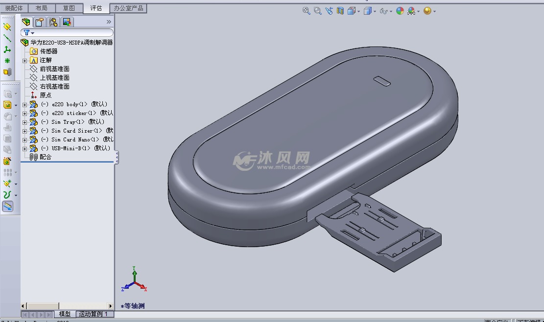Click the Apply Scene icon

click(x=411, y=11)
